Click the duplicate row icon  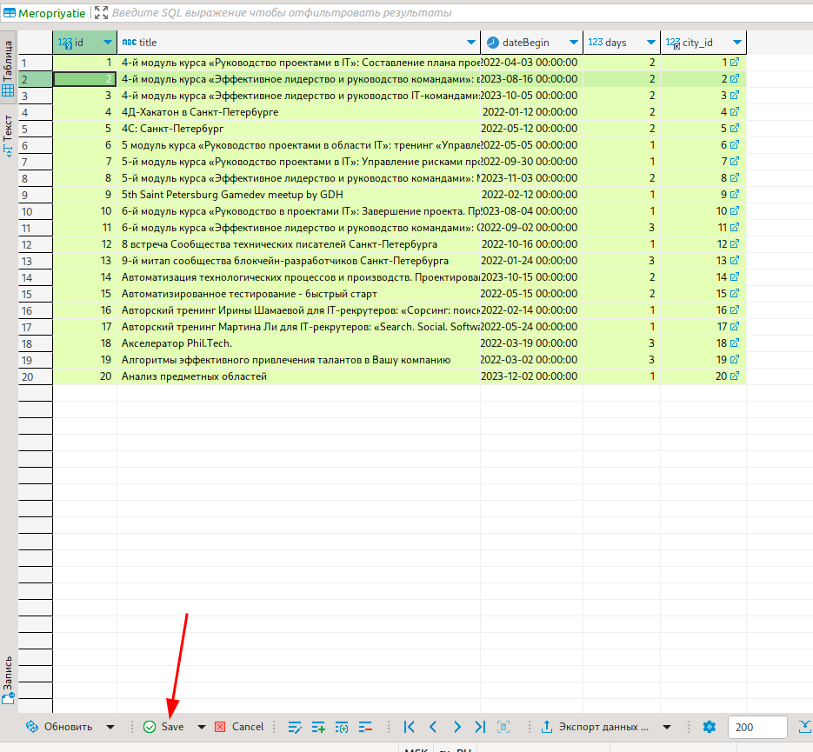[x=342, y=727]
